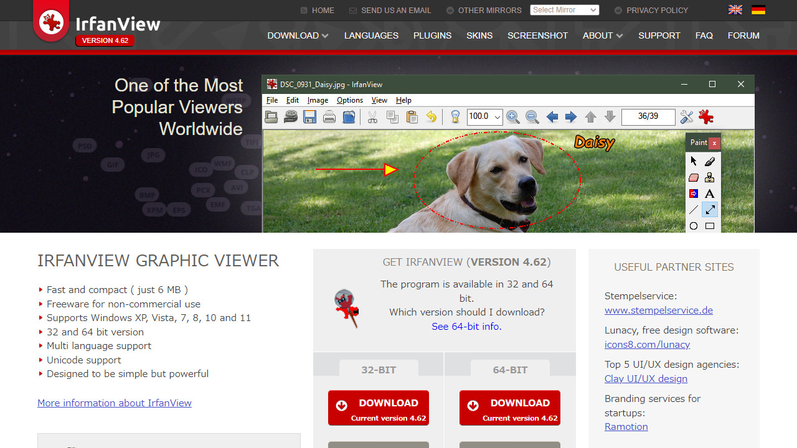Click PRIVACY POLICY link
This screenshot has height=448, width=797.
click(x=651, y=10)
